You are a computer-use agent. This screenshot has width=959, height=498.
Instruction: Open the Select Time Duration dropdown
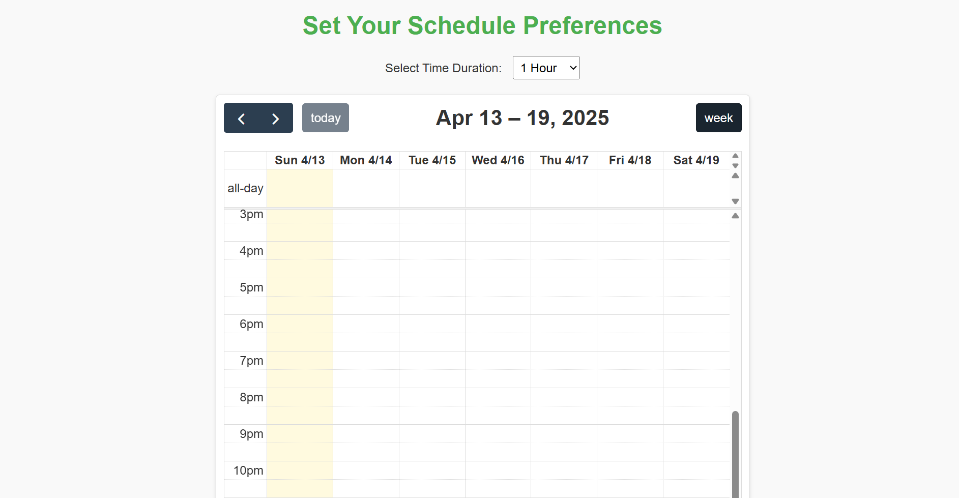(546, 68)
